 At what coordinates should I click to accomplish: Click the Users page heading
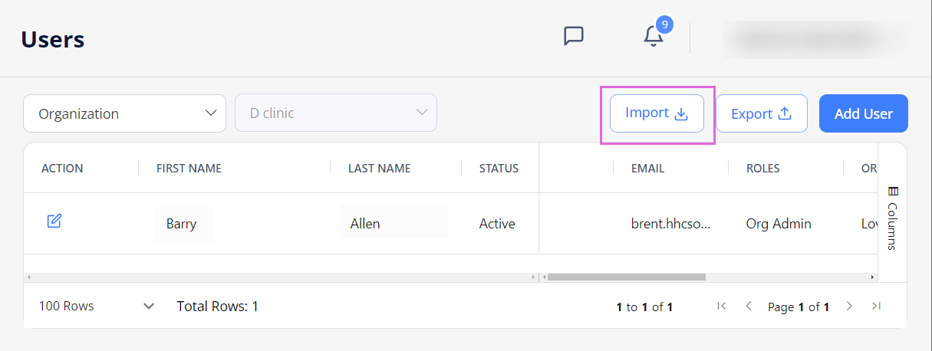[53, 39]
